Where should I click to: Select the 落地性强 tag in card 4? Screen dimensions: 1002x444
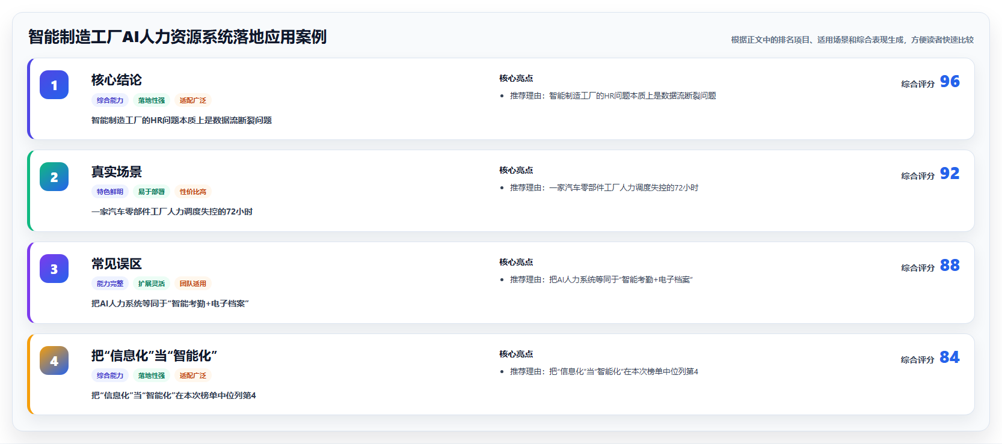coord(152,376)
